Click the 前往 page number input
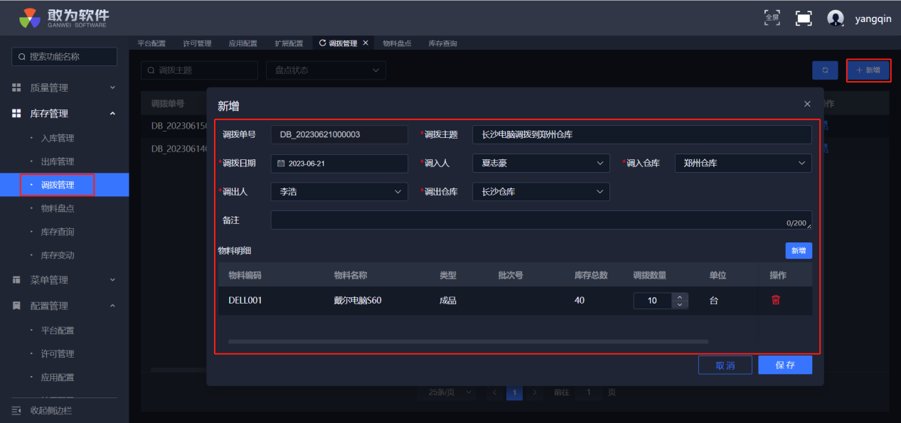This screenshot has width=901, height=423. (589, 392)
